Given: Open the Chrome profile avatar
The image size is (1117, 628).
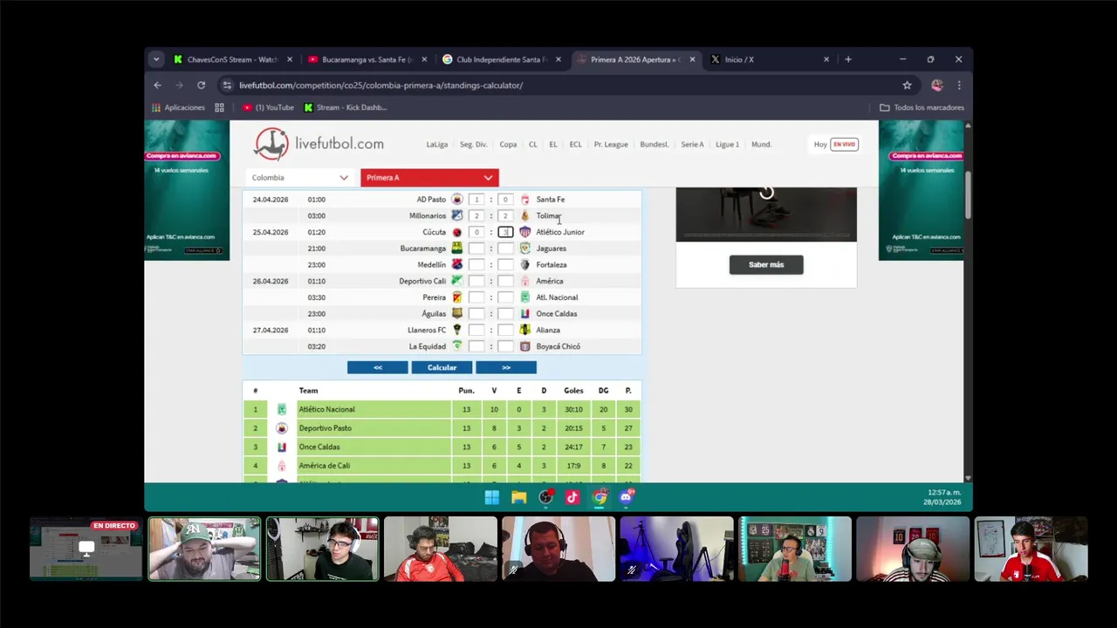Looking at the screenshot, I should (x=937, y=85).
